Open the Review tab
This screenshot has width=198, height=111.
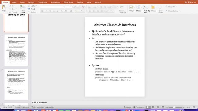(80, 2)
